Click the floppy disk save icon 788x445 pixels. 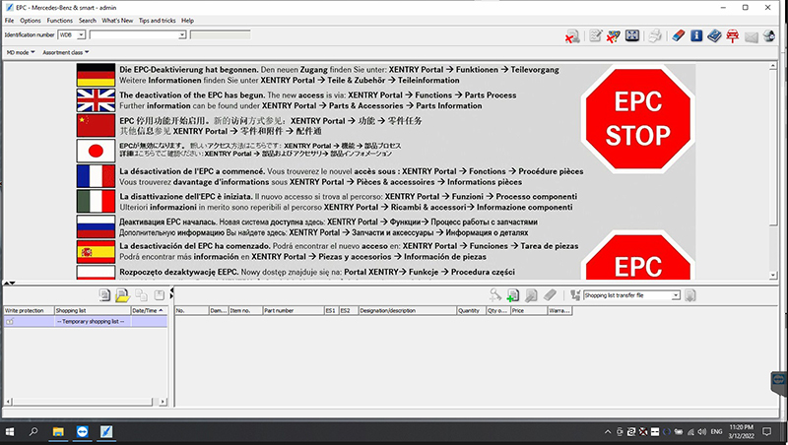[x=160, y=295]
